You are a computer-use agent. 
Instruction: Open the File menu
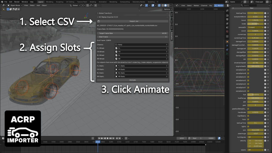[6, 2]
